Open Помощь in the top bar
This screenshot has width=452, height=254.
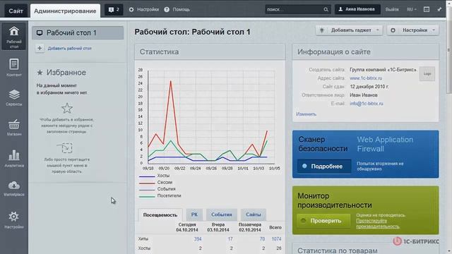point(177,9)
